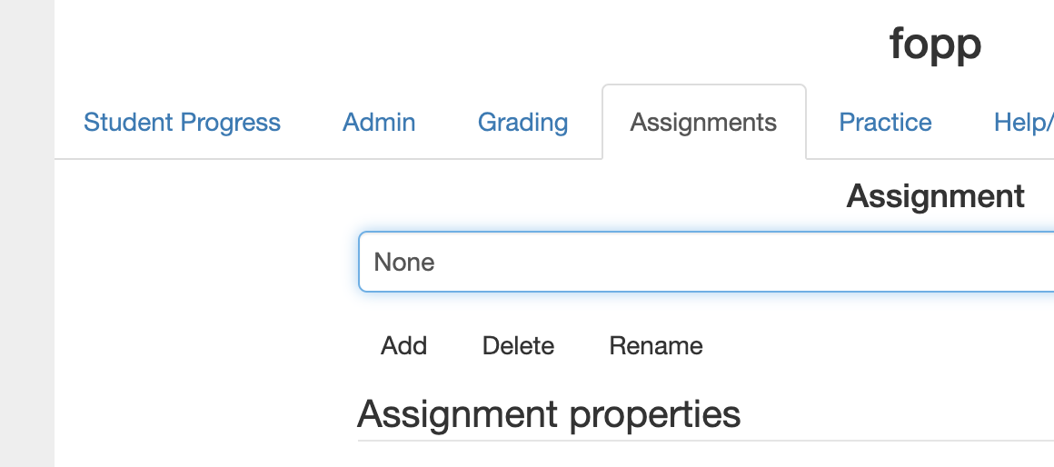Go to the Grading tab
Image resolution: width=1054 pixels, height=467 pixels.
point(523,123)
